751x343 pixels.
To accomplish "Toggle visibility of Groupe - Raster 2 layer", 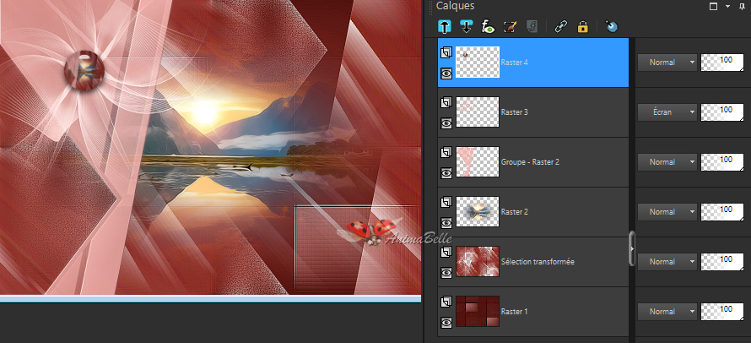I will 446,172.
